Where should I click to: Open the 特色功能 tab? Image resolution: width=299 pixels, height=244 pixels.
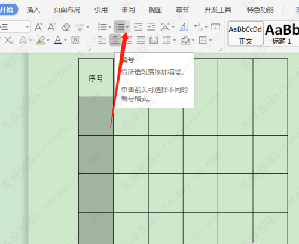coord(260,10)
